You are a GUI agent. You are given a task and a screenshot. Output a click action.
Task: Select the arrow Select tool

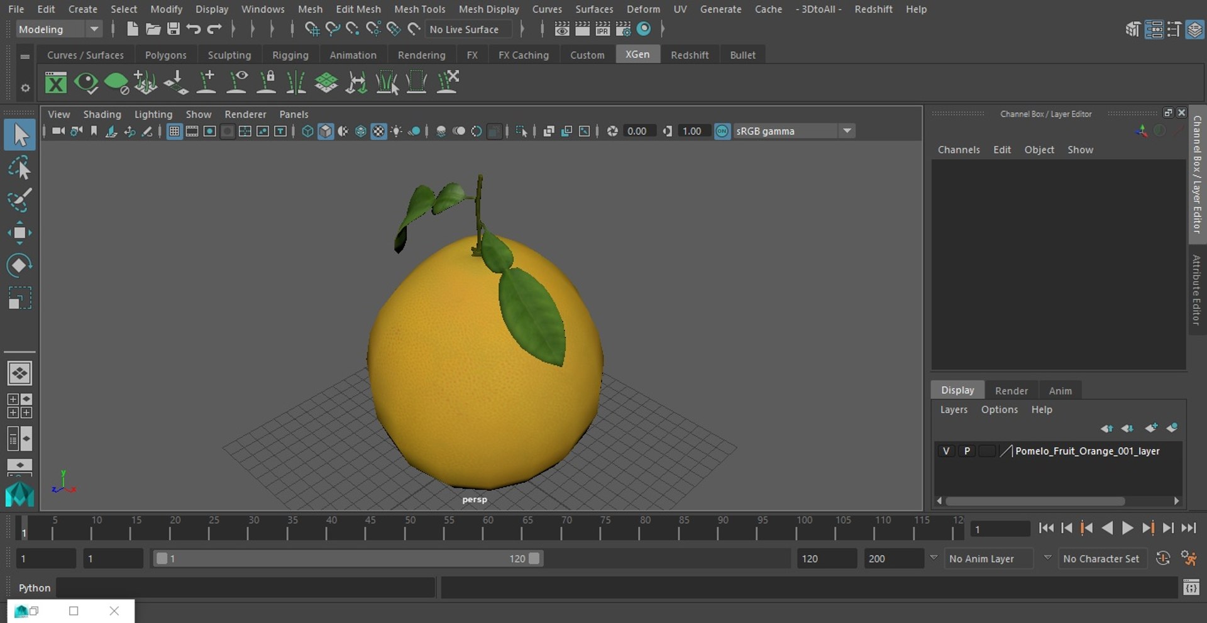tap(19, 135)
